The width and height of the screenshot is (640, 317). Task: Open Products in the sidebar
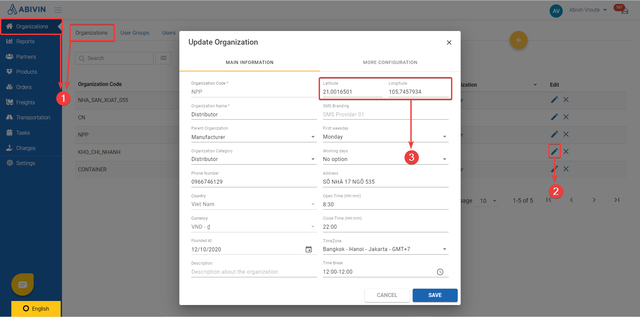(31, 72)
